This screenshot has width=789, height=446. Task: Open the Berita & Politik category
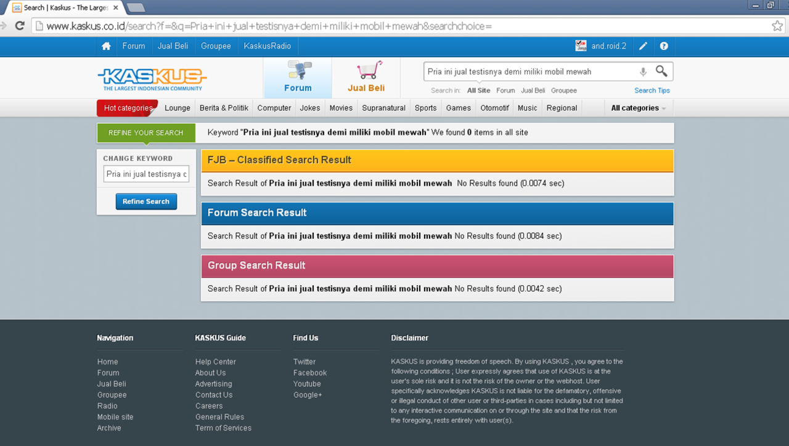(224, 108)
